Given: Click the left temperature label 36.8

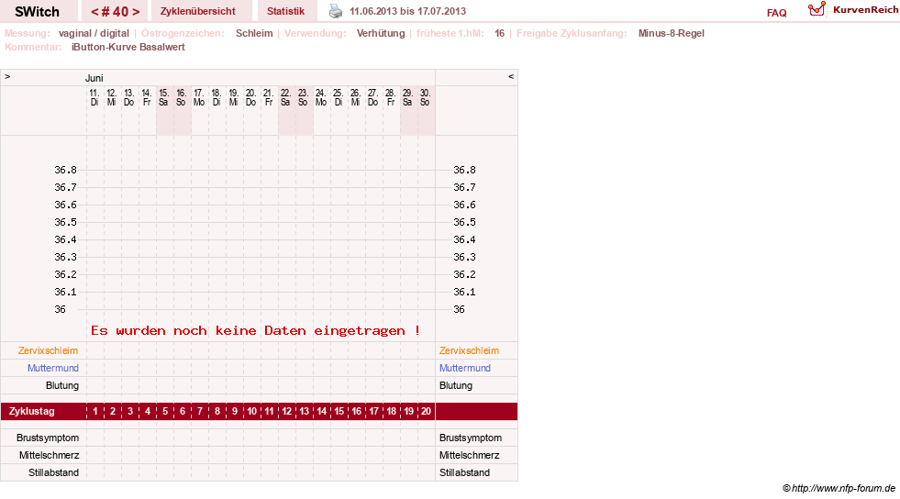Looking at the screenshot, I should coord(65,170).
